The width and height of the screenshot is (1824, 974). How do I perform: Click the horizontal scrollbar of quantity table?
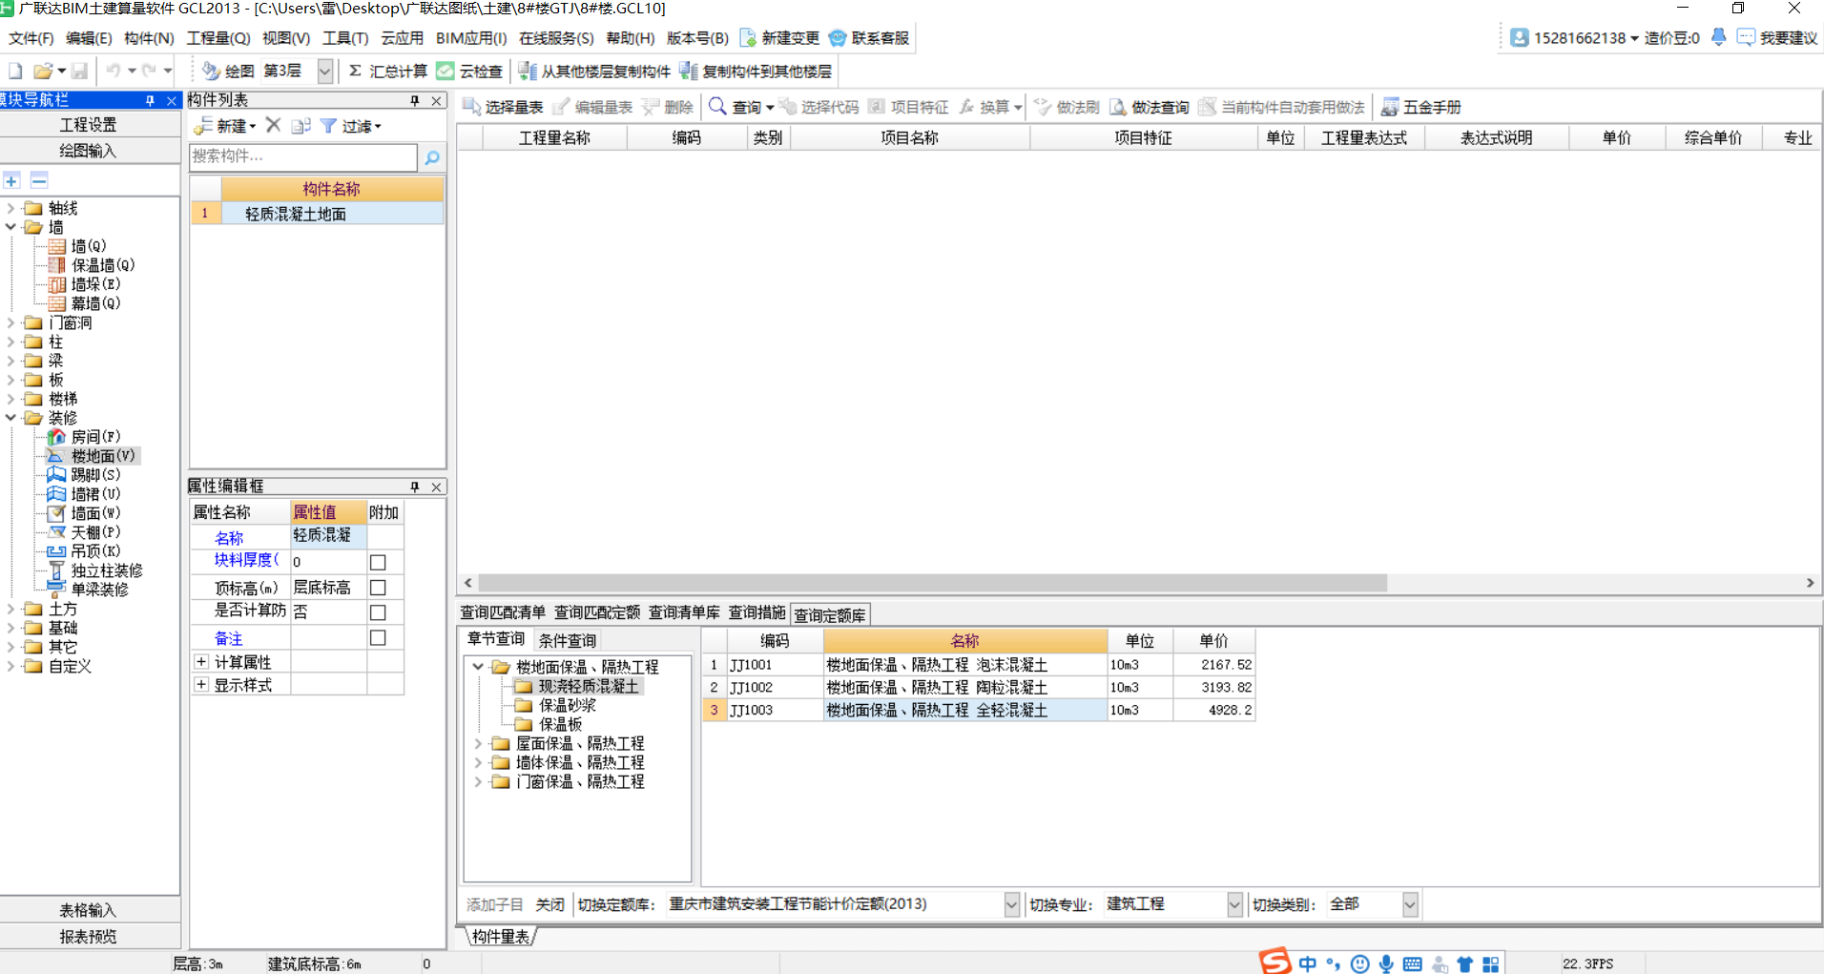point(931,583)
